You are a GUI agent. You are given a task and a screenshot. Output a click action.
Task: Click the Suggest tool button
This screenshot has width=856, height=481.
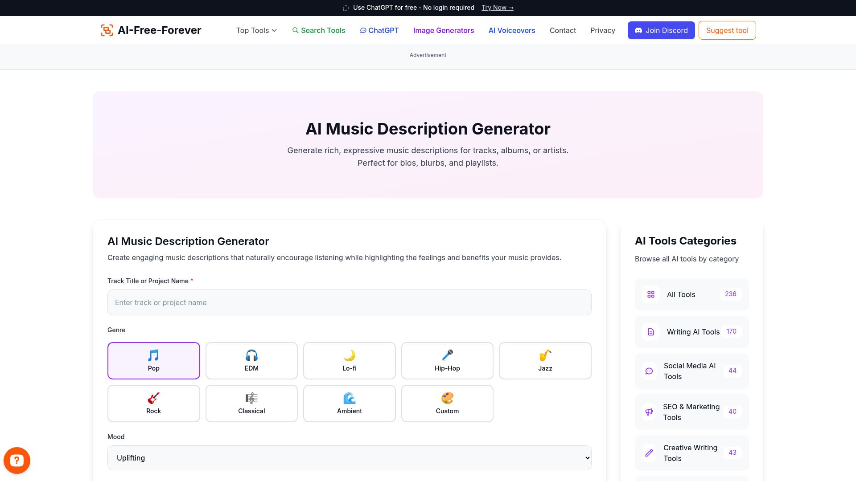click(727, 30)
